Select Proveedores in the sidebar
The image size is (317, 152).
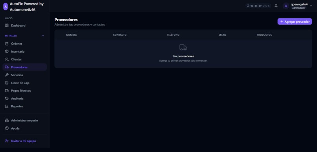pyautogui.click(x=25, y=67)
